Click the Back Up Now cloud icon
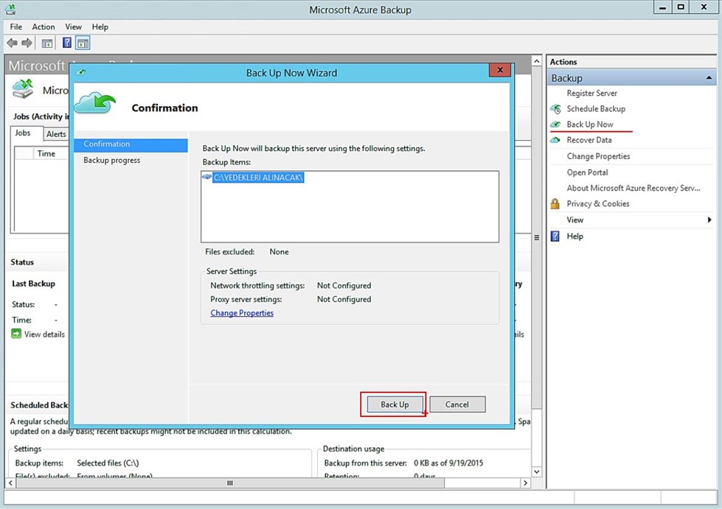The height and width of the screenshot is (509, 722). (x=555, y=124)
